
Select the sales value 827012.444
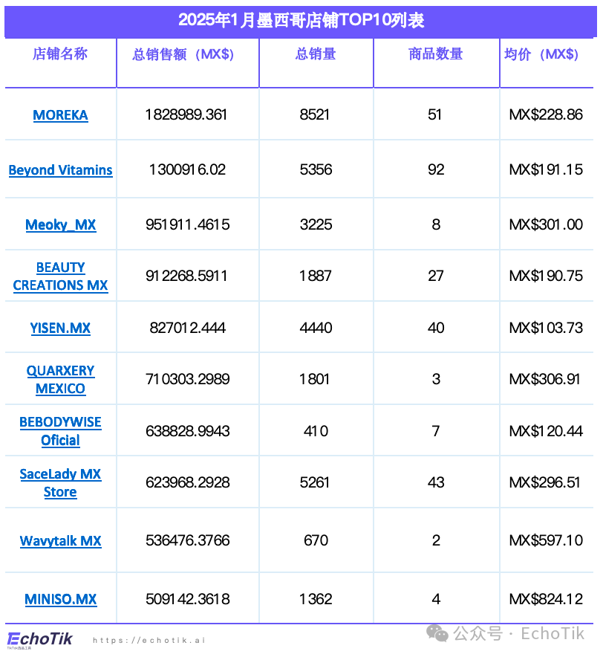pyautogui.click(x=187, y=328)
